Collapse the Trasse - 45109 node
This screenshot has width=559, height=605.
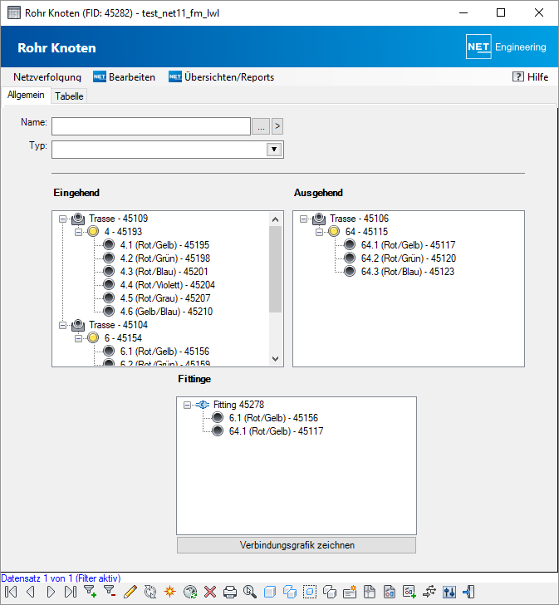click(x=64, y=219)
